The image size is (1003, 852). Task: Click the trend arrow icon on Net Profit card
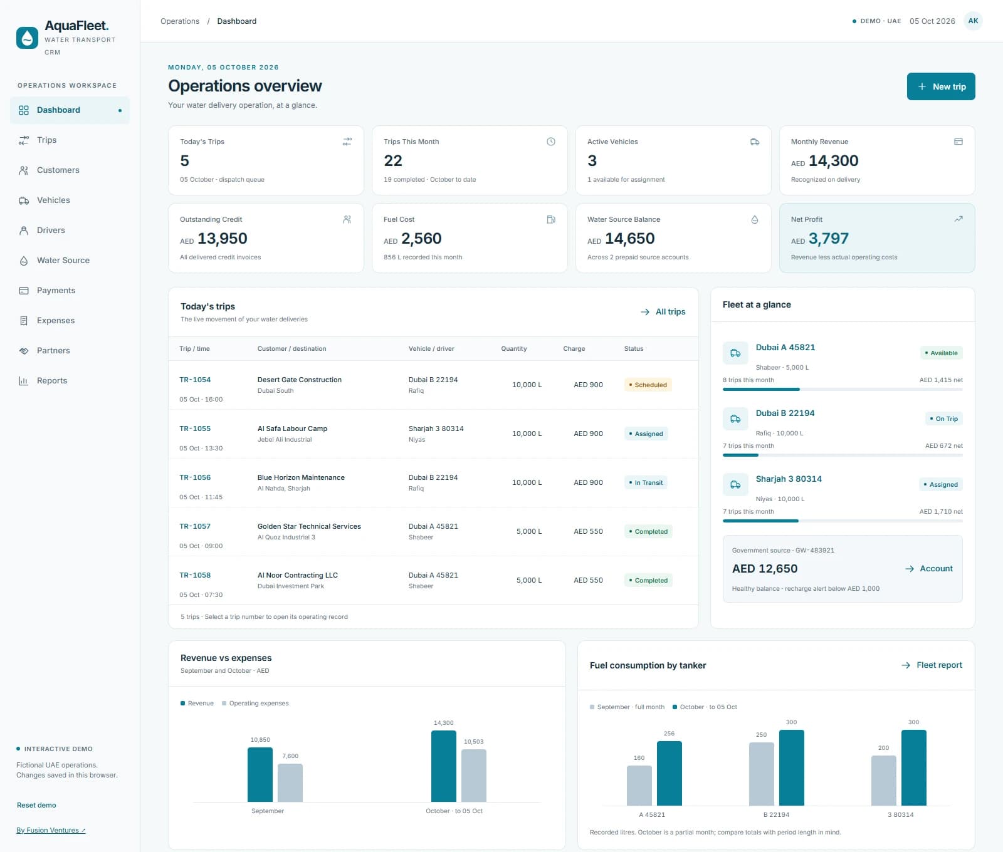(958, 219)
